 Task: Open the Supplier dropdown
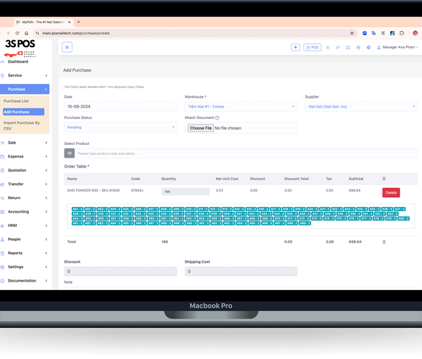361,106
